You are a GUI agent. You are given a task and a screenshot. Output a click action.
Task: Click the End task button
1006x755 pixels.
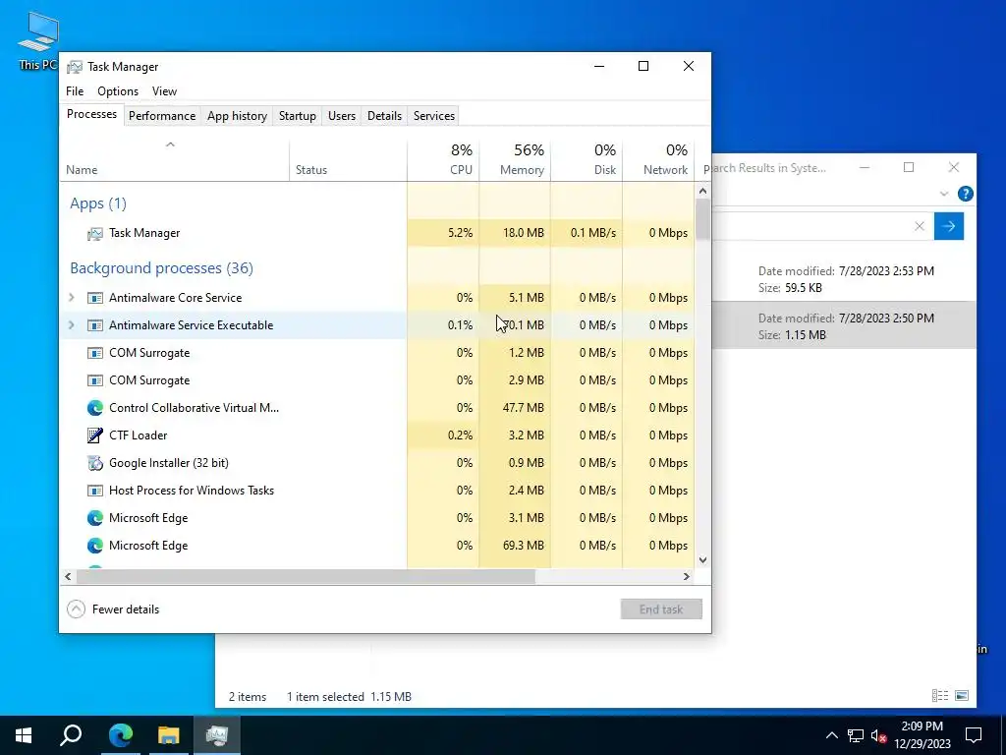coord(661,610)
